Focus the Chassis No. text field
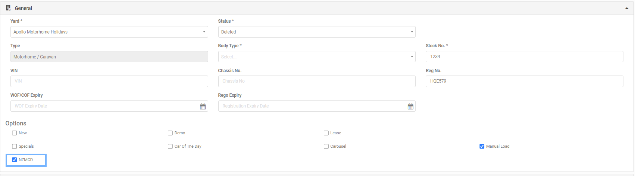 pos(317,81)
